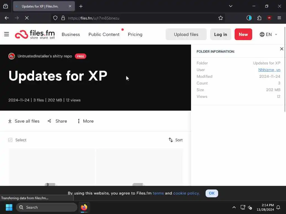286x214 pixels.
Task: Open UntrustedInstaller's shitty repo link
Action: click(45, 56)
